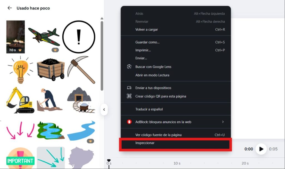Select the yellow excavator graphic

(x=20, y=100)
